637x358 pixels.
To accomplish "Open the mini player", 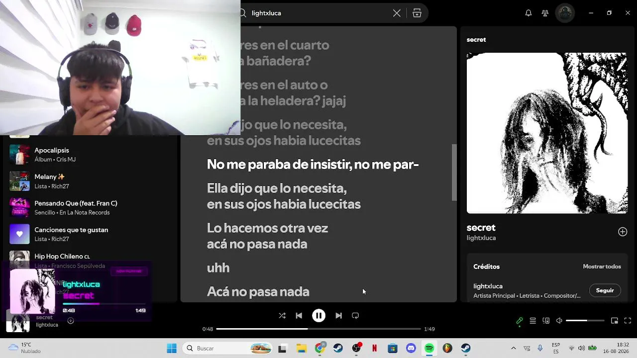I will coord(615,321).
